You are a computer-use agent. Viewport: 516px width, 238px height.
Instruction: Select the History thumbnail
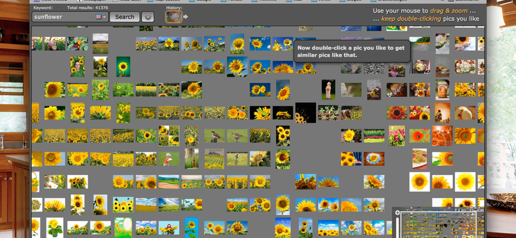pyautogui.click(x=174, y=17)
